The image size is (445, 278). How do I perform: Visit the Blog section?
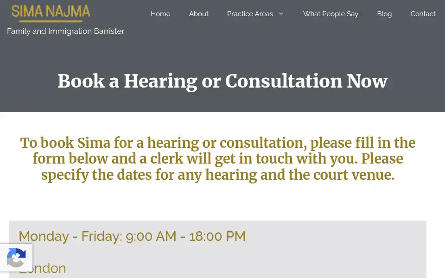coord(384,13)
